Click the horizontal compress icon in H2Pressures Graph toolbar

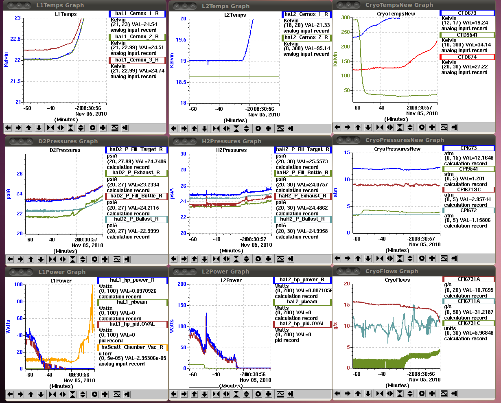coord(216,259)
